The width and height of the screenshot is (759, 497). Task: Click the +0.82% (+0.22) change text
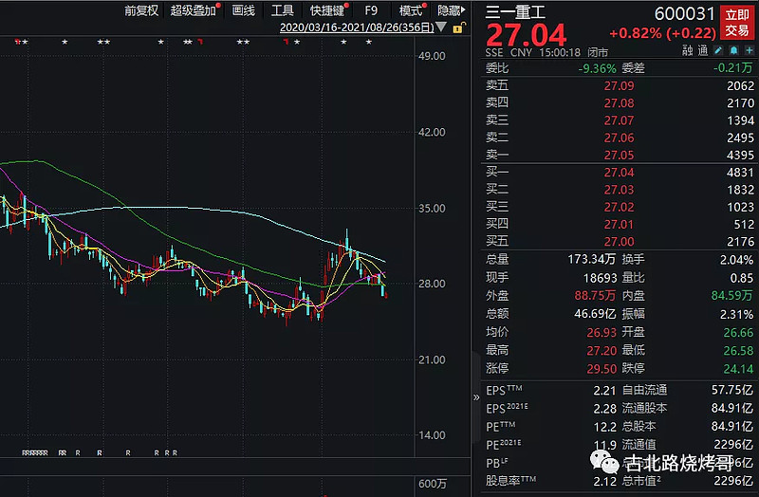click(x=662, y=33)
